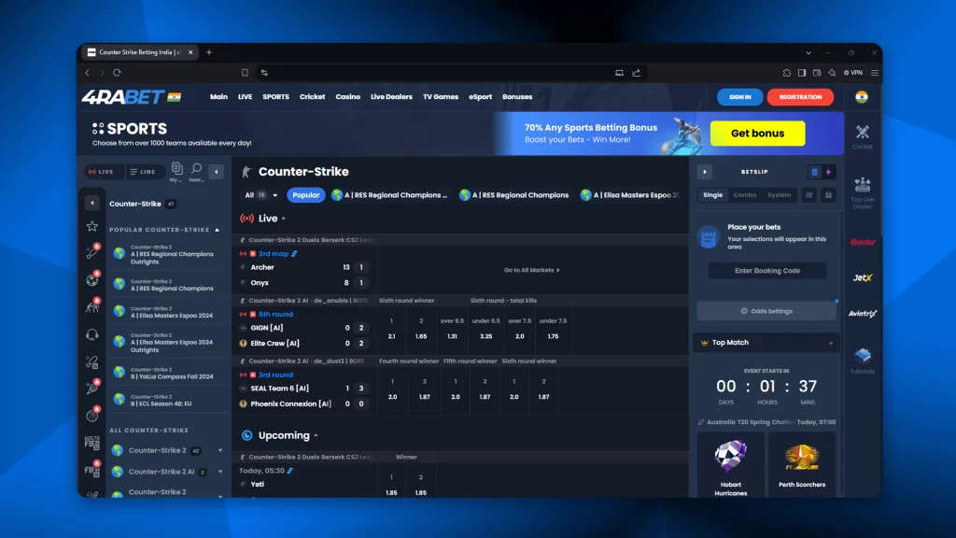
Task: Select the Kabaddi wrestlers icon in sidebar
Action: click(92, 306)
